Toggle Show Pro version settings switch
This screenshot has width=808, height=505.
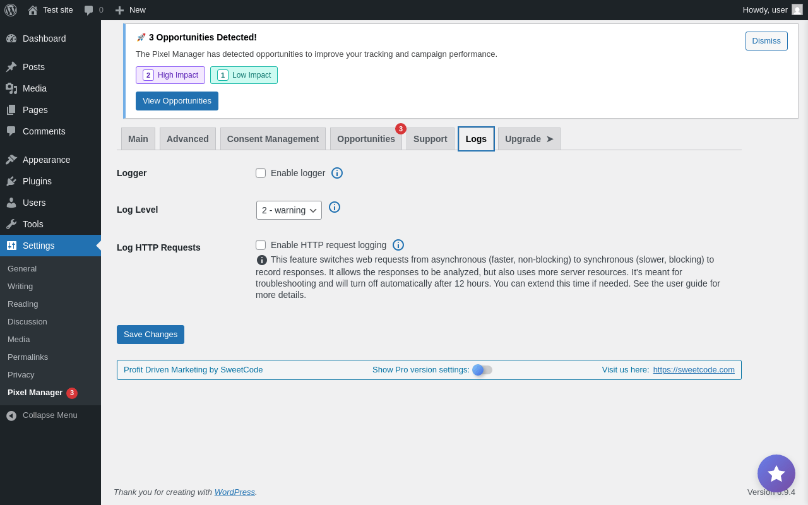482,370
